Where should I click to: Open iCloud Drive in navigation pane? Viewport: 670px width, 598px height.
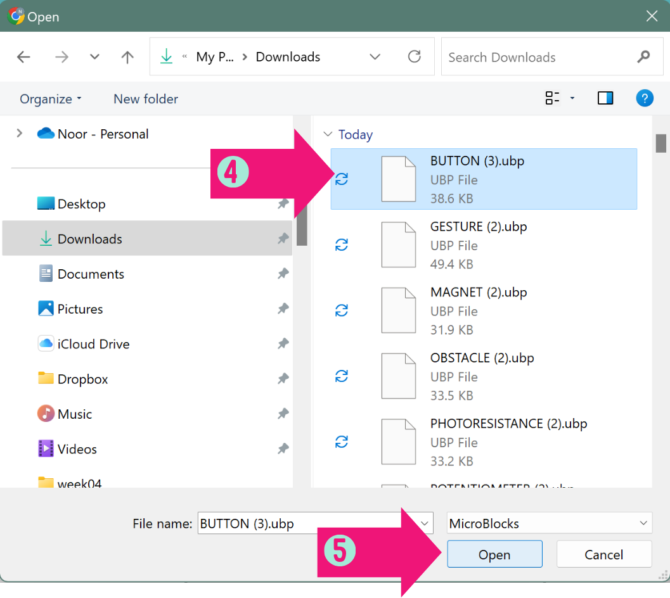[x=93, y=344]
